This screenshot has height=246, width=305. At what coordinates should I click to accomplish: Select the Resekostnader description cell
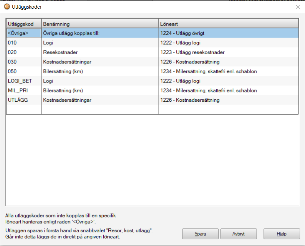coord(100,53)
